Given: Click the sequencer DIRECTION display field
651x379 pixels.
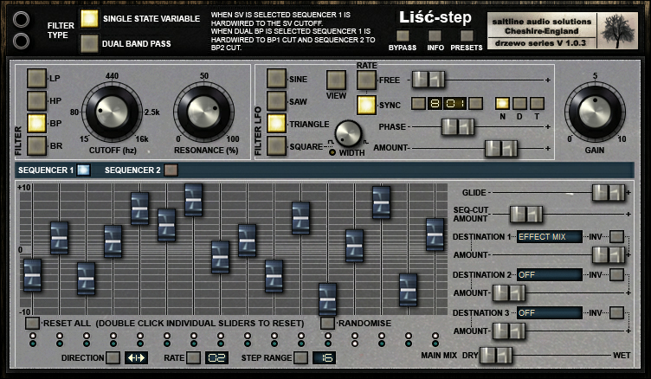Looking at the screenshot, I should pos(136,358).
